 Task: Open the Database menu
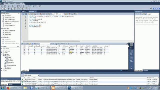19,6
